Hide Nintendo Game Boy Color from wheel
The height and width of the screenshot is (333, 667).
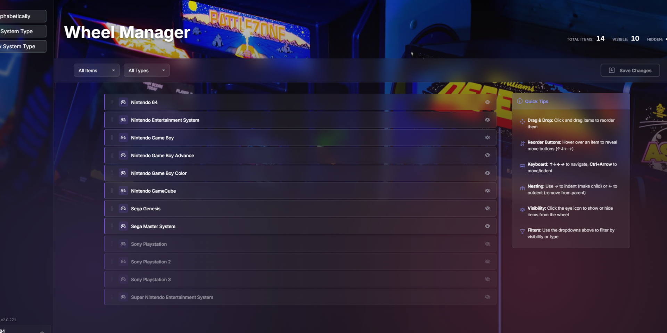tap(487, 173)
